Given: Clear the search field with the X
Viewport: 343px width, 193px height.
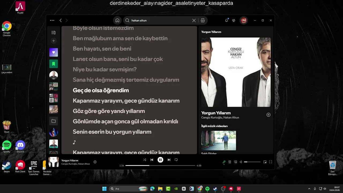Looking at the screenshot, I should point(194,20).
